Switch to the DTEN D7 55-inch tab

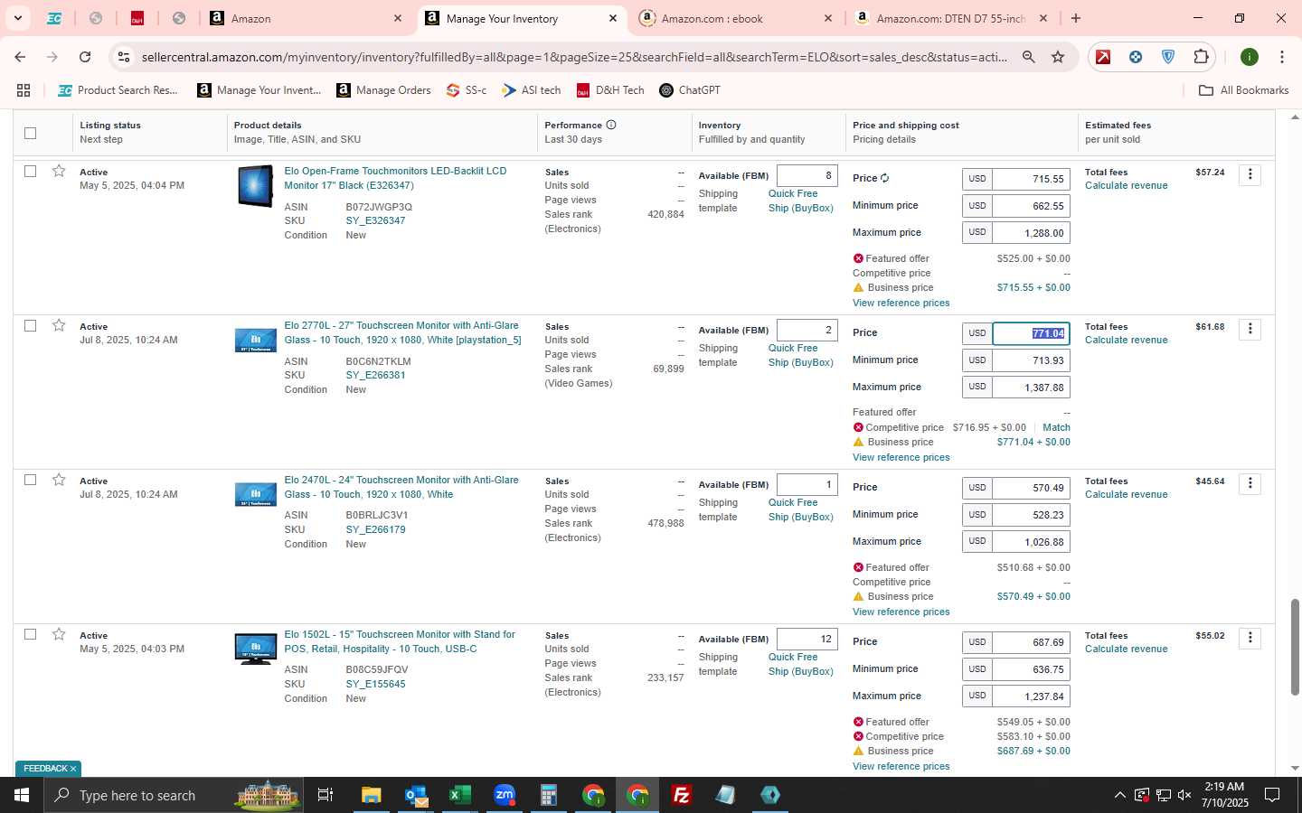pyautogui.click(x=949, y=18)
